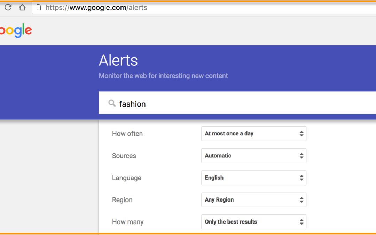The height and width of the screenshot is (235, 376).
Task: Change the Sources dropdown from Automatic
Action: (x=254, y=156)
